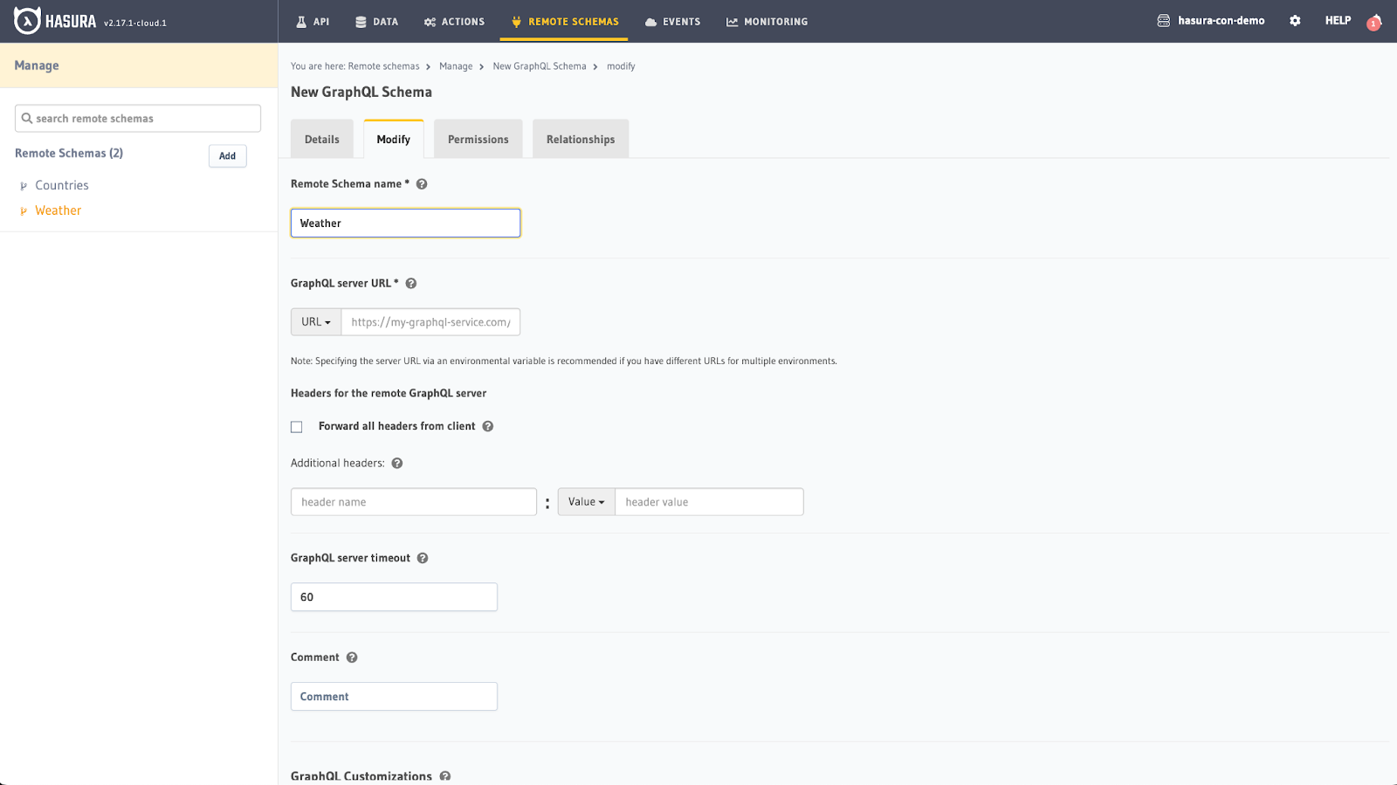Click help icon next to GraphQL server timeout
Image resolution: width=1397 pixels, height=785 pixels.
tap(423, 559)
